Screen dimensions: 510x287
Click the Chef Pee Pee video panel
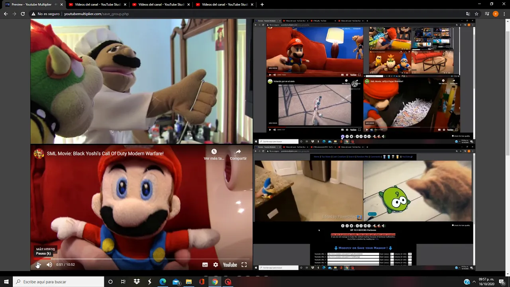pos(141,81)
